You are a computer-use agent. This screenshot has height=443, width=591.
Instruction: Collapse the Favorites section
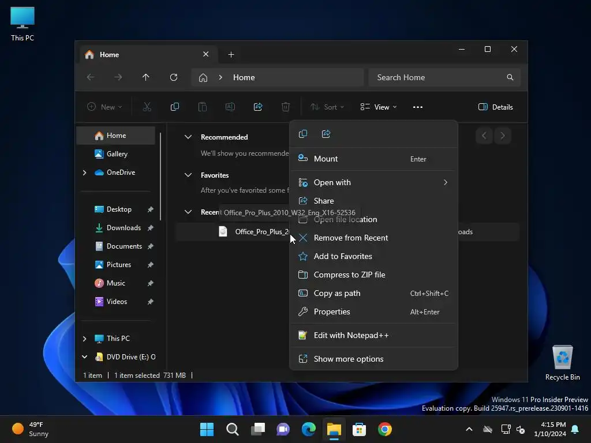188,175
